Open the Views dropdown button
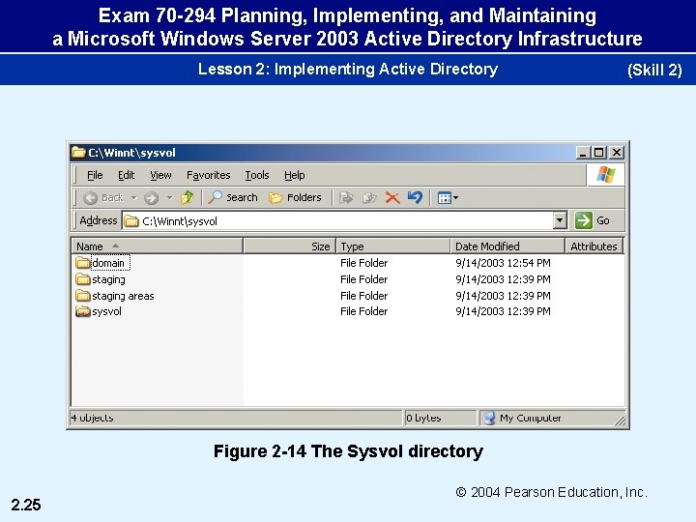Image resolution: width=696 pixels, height=522 pixels. pyautogui.click(x=448, y=197)
